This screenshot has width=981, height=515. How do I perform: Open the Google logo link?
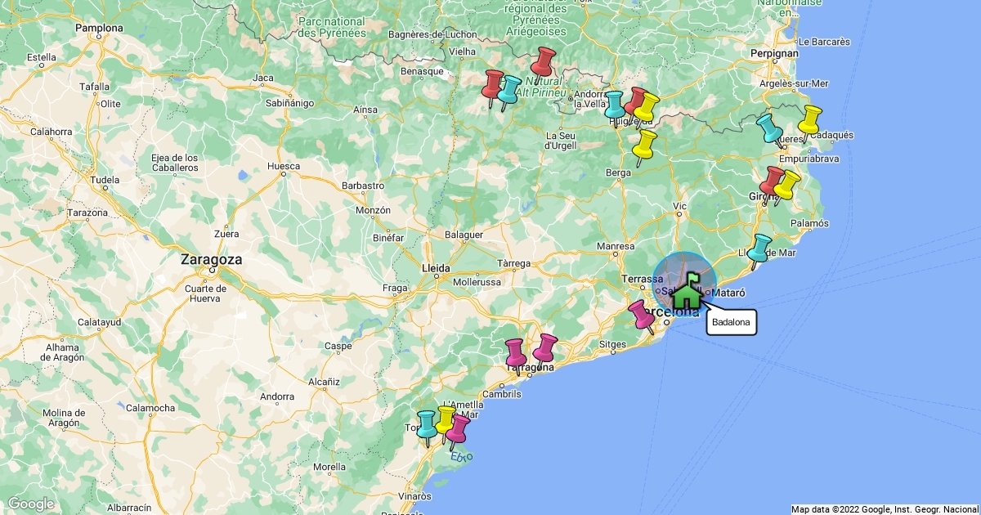(x=30, y=504)
